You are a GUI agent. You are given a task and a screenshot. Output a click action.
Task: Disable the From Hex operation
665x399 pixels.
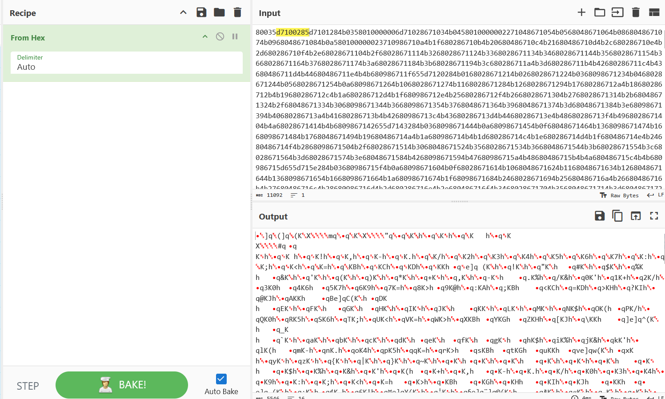pos(220,36)
